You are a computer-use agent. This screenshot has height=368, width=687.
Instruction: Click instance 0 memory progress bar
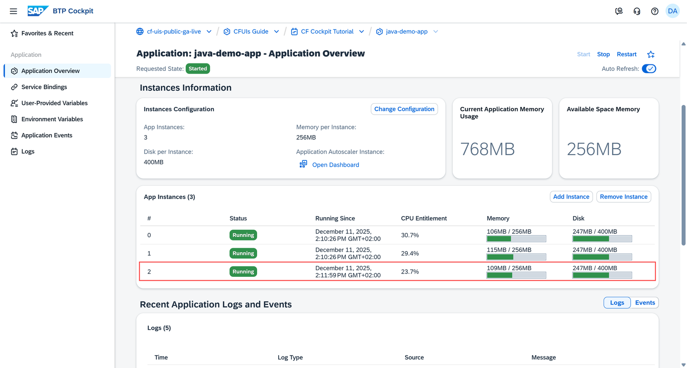(x=516, y=239)
